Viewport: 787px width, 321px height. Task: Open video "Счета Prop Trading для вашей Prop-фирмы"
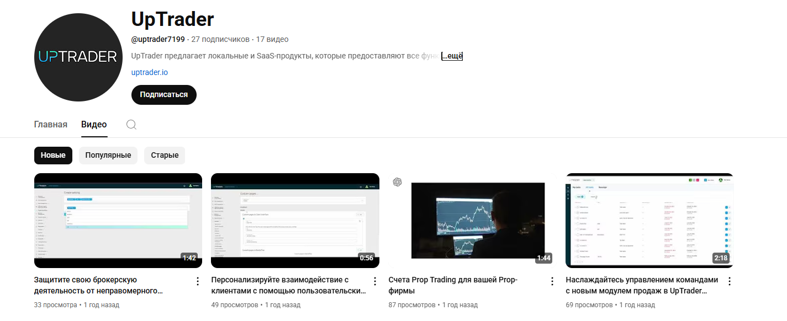coord(453,285)
